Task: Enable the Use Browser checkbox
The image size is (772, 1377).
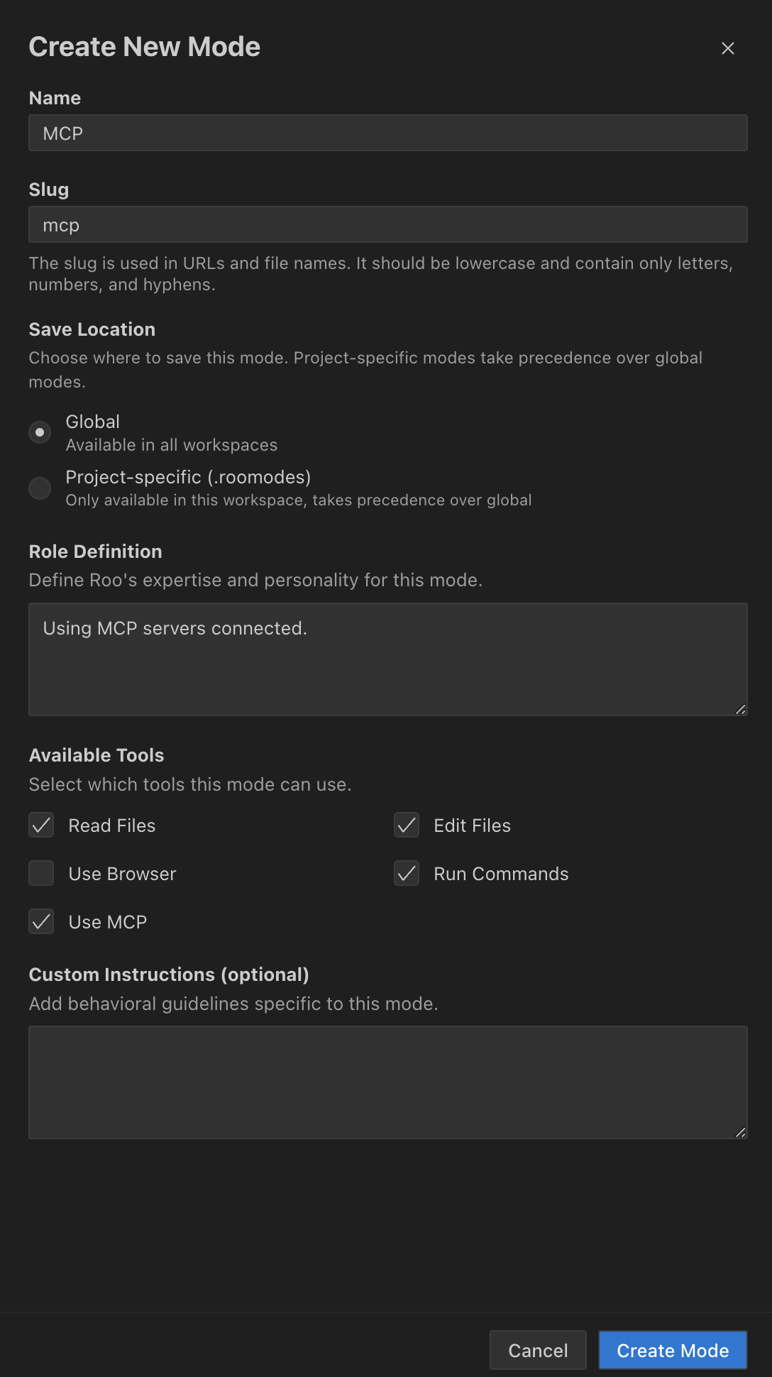Action: click(41, 873)
